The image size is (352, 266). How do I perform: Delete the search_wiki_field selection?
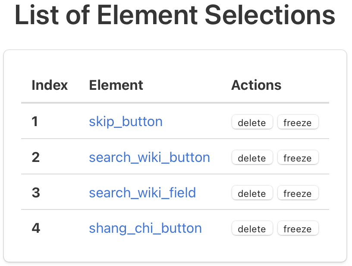[252, 193]
